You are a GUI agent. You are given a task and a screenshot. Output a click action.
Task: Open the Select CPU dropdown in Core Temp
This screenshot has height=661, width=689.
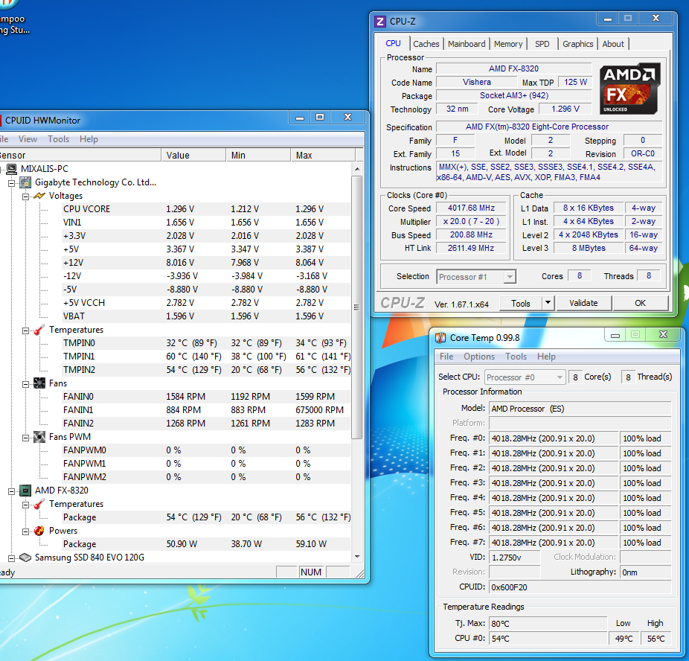tap(560, 377)
